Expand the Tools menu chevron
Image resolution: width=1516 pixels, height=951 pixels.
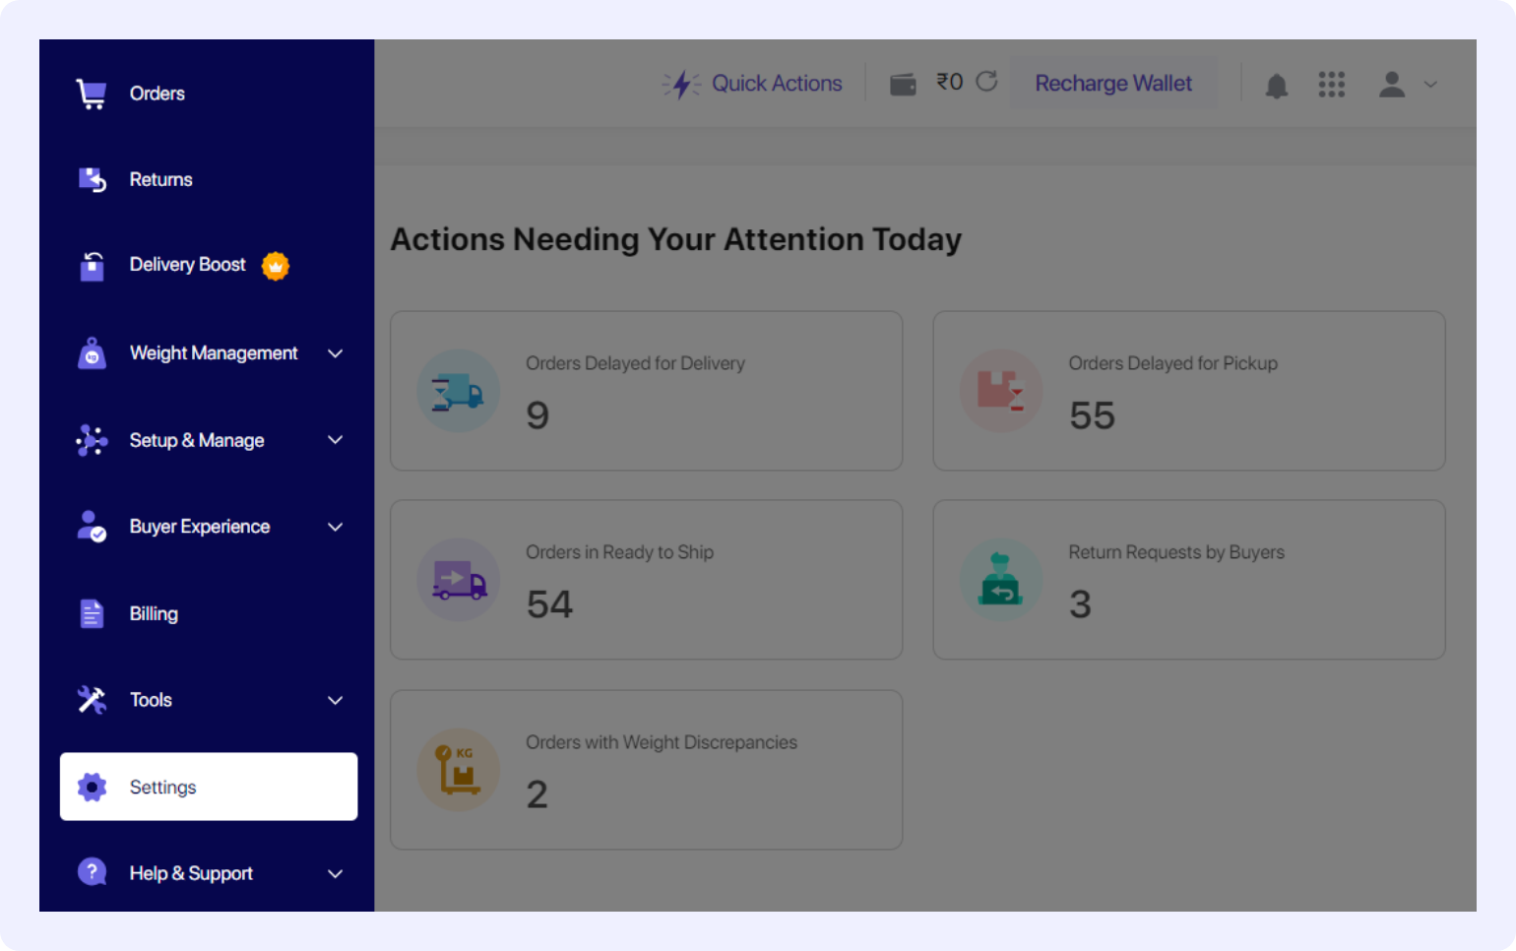click(x=335, y=700)
